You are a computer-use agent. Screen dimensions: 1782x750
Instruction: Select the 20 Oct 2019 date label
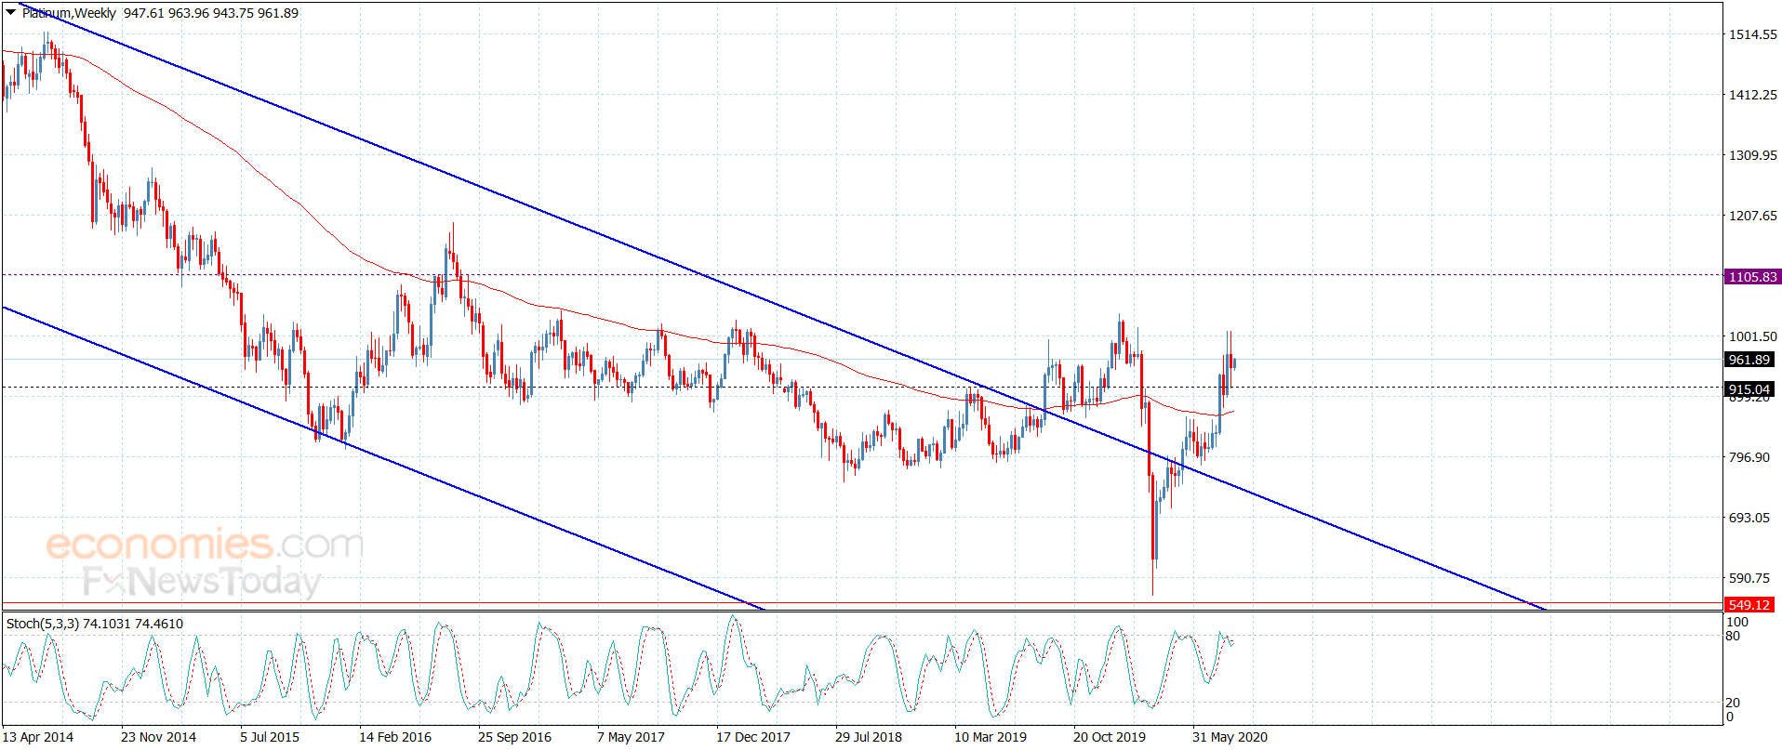(1110, 737)
